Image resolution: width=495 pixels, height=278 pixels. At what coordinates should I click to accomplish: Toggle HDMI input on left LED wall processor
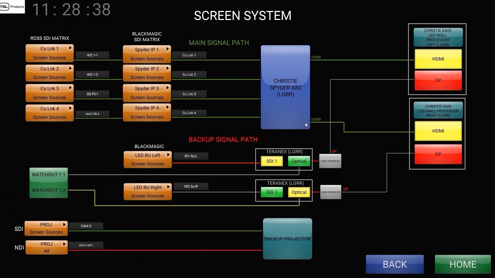click(x=438, y=59)
